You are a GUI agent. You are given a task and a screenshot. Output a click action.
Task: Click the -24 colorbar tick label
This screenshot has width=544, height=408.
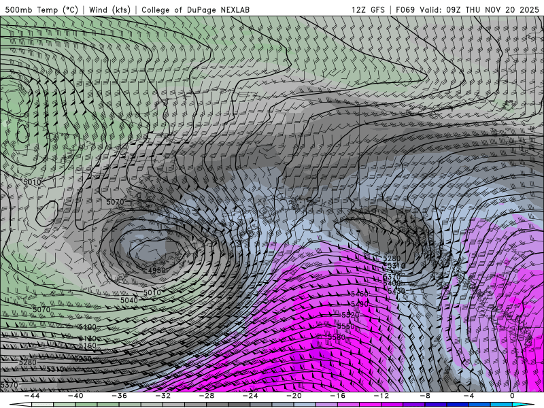250,396
